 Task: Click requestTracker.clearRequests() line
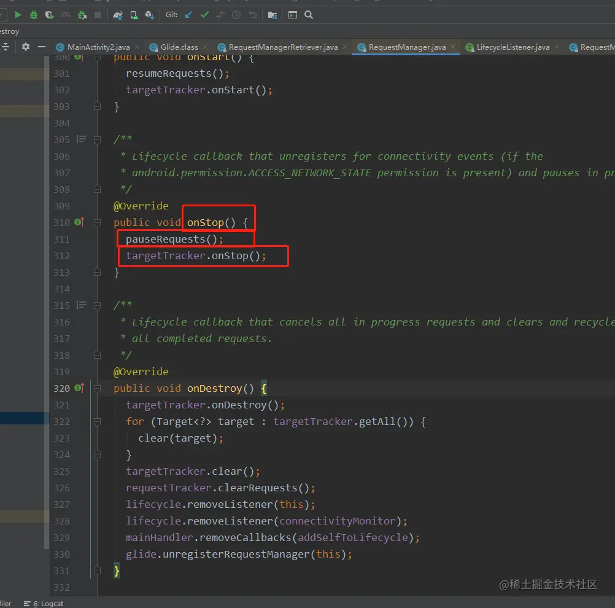pos(220,488)
